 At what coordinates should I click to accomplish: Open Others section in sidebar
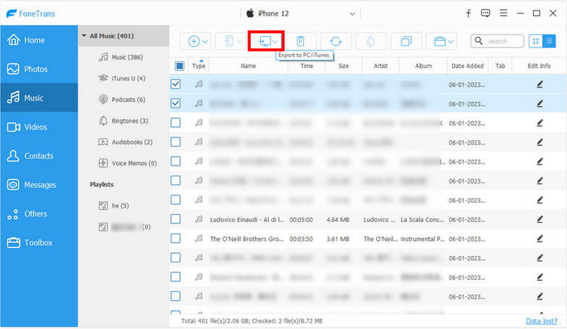tap(39, 213)
